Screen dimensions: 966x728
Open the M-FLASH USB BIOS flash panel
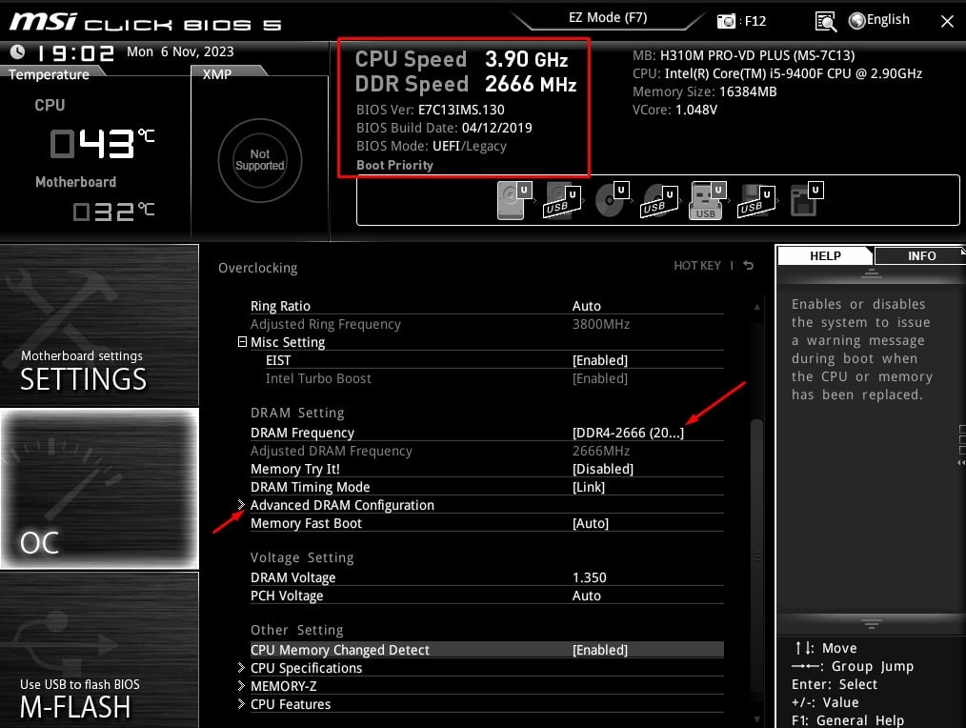point(99,650)
